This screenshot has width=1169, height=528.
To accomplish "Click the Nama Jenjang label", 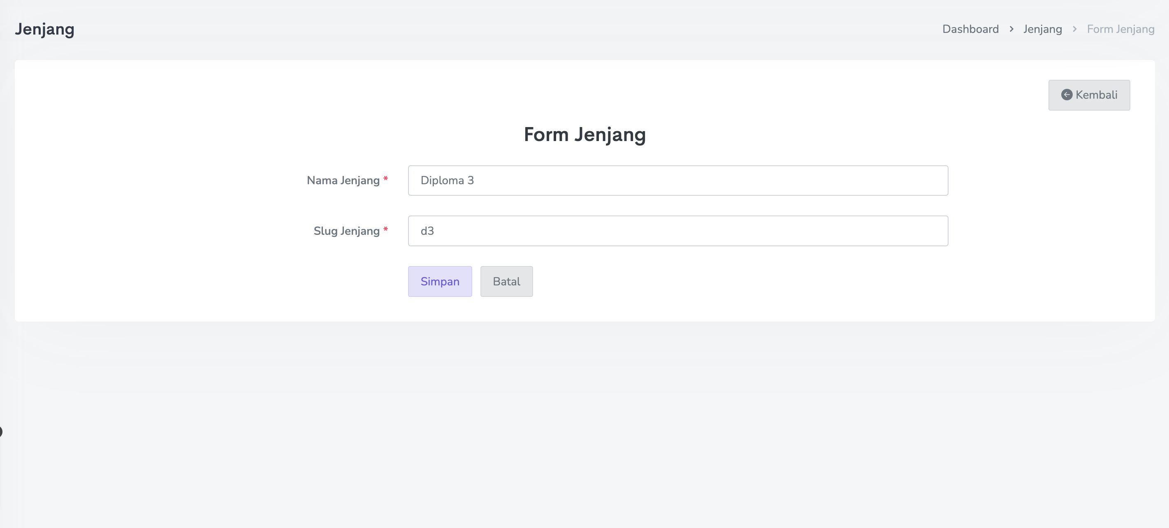I will point(343,181).
